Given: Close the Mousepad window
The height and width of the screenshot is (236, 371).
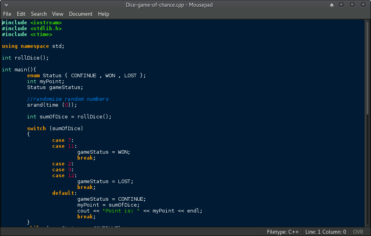Looking at the screenshot, I should pos(363,5).
